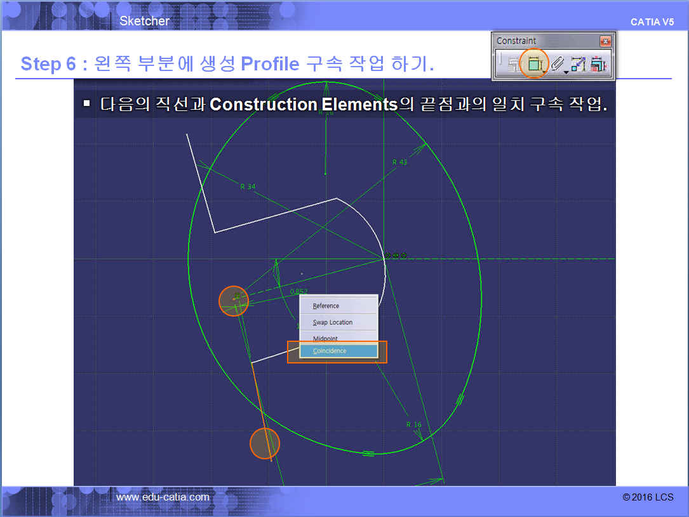
Task: Click the construction endpoint in upper orange circle
Action: click(x=234, y=301)
